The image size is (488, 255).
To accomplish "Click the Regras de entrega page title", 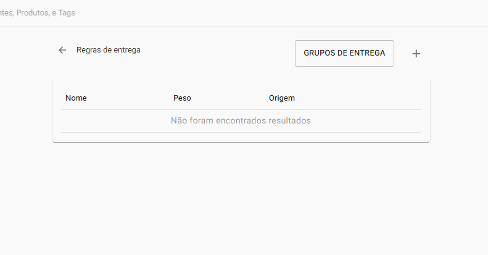I will [x=109, y=50].
